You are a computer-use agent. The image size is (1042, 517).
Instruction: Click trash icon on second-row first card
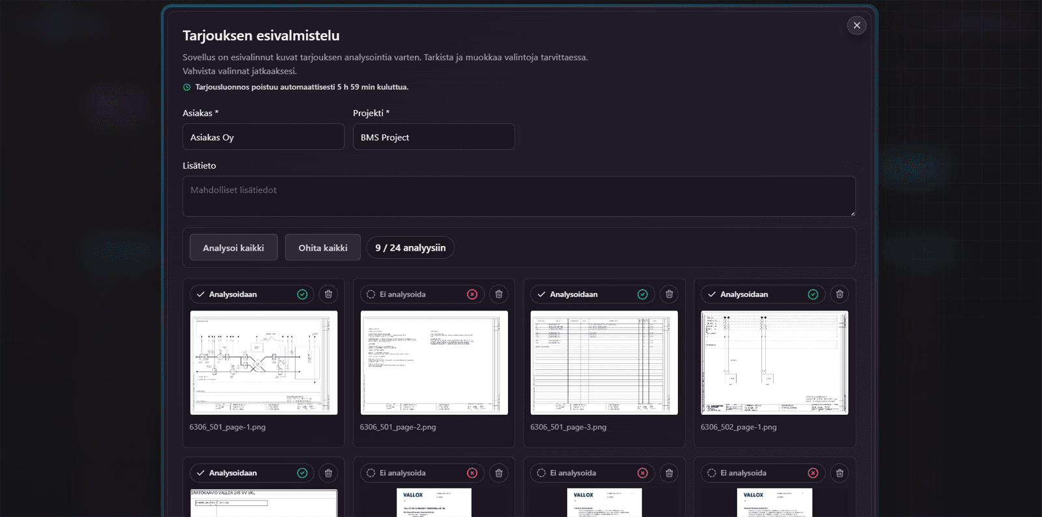coord(328,473)
